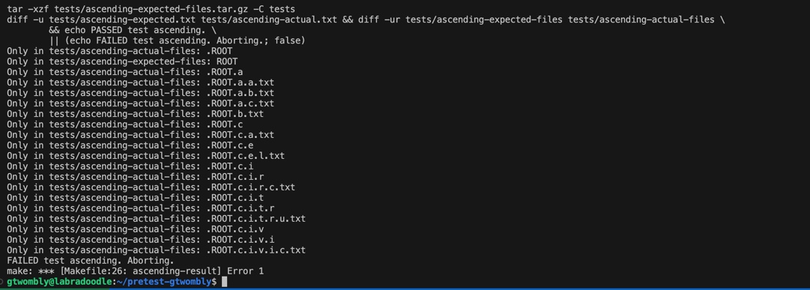This screenshot has height=290, width=810.
Task: Click the gtwombly@labradoodle prompt text
Action: (59, 282)
